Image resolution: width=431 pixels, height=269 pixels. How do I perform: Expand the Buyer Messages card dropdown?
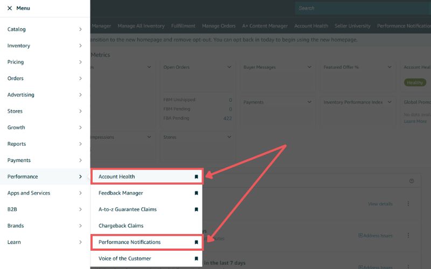pos(309,67)
